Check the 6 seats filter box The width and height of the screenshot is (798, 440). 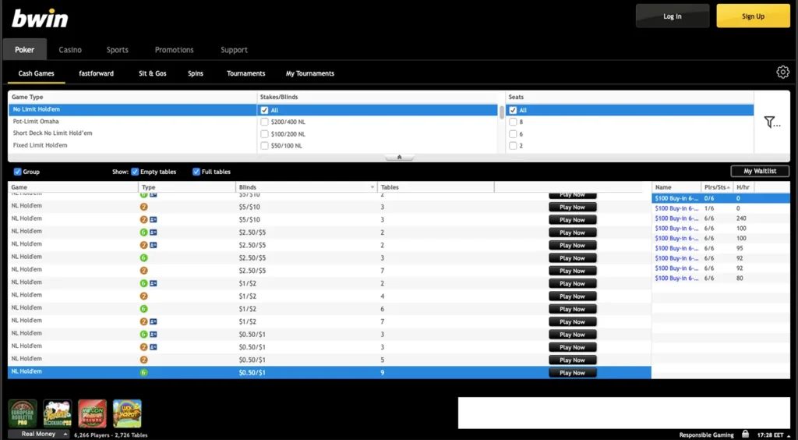pyautogui.click(x=513, y=134)
